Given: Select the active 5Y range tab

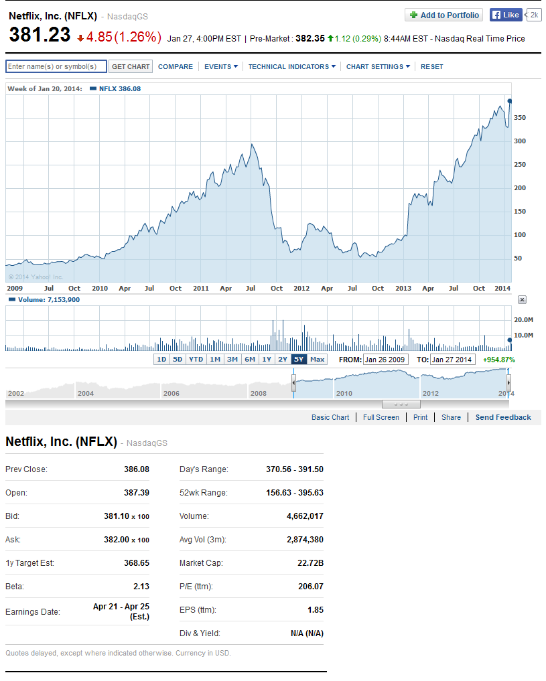Looking at the screenshot, I should [x=299, y=359].
